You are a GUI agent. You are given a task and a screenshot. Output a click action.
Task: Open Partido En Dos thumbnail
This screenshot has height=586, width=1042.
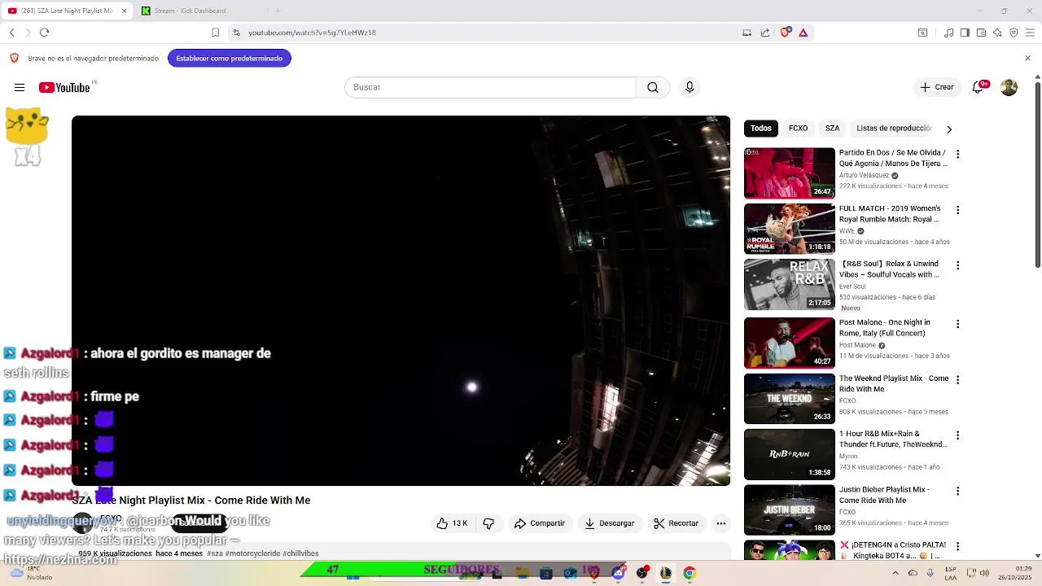[790, 173]
